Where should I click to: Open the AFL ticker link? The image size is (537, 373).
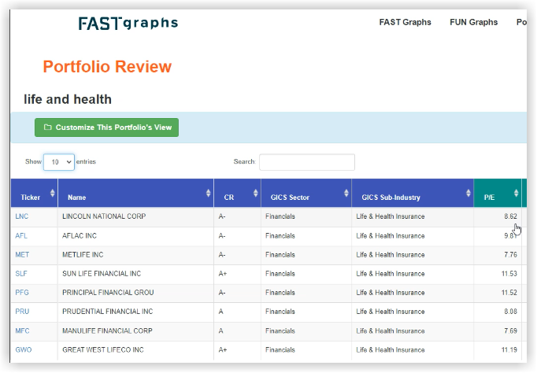(x=21, y=236)
